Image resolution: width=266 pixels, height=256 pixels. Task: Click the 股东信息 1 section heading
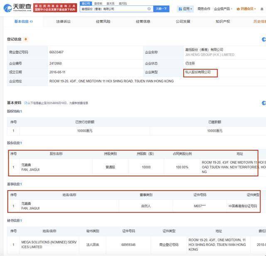[15, 143]
